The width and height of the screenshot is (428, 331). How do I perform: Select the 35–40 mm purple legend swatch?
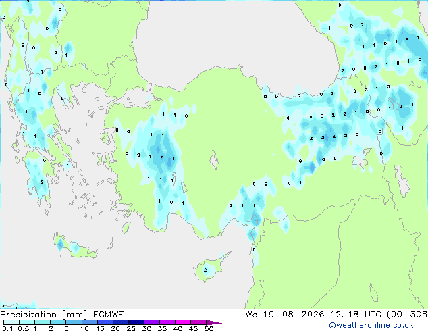(x=167, y=322)
